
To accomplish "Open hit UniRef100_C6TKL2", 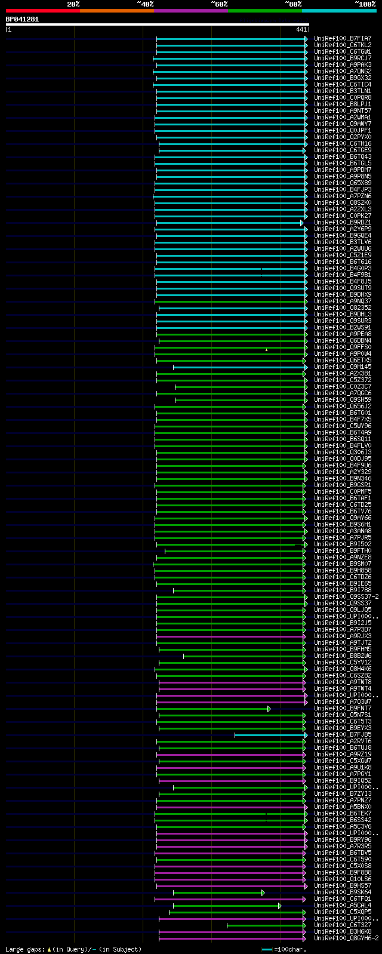I will (x=343, y=45).
